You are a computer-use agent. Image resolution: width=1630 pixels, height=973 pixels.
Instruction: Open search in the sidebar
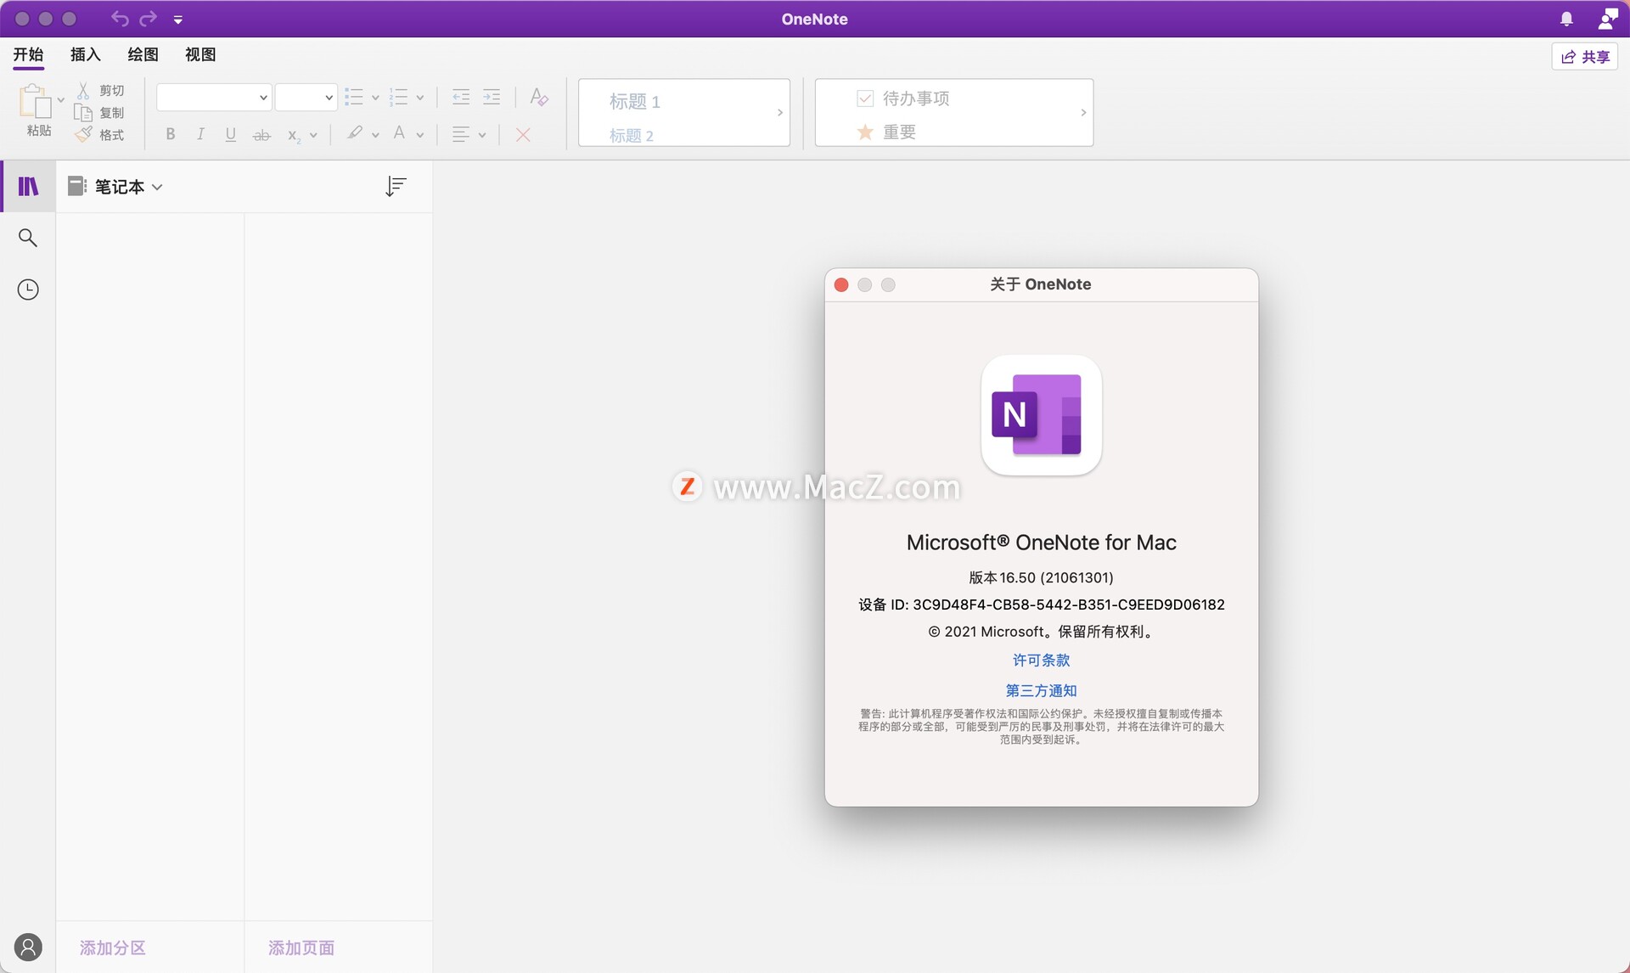[x=28, y=238]
